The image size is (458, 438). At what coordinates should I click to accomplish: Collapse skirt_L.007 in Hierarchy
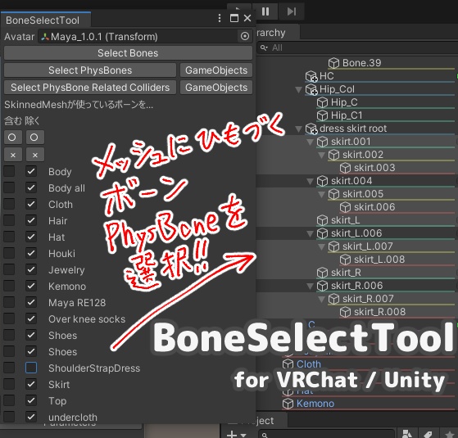322,246
